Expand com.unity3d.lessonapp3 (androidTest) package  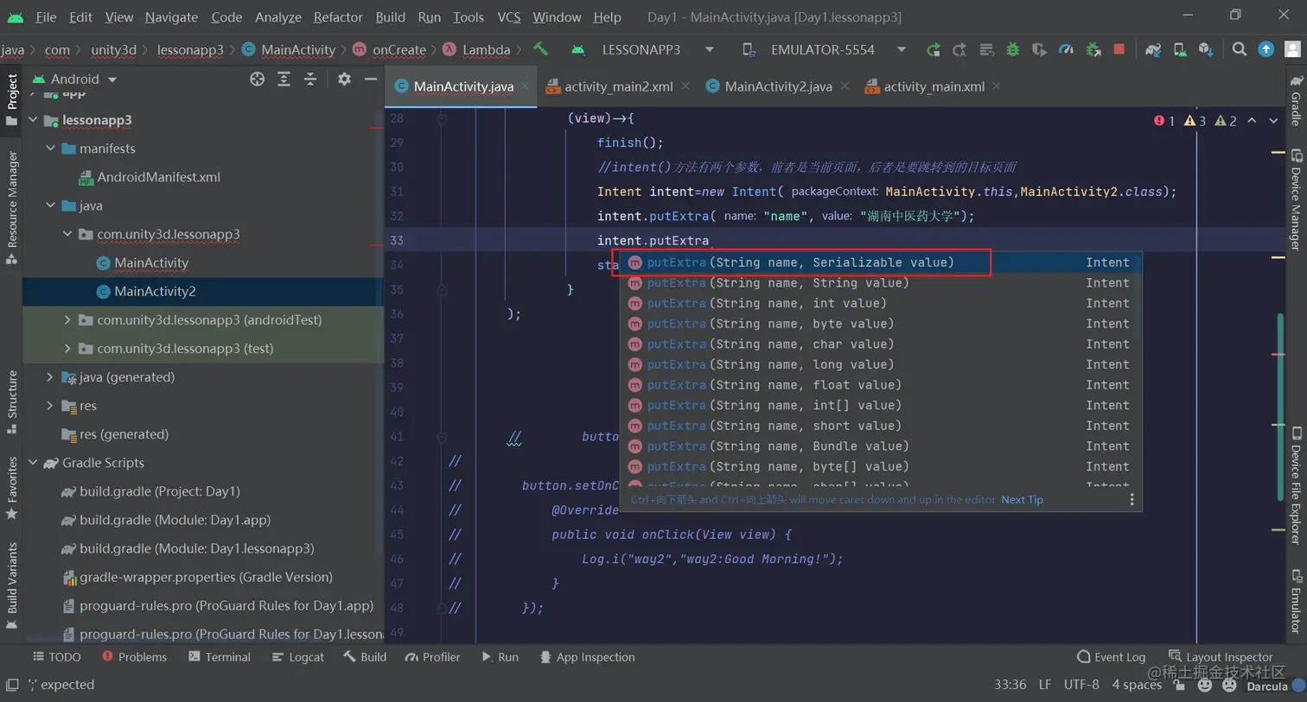pos(67,319)
